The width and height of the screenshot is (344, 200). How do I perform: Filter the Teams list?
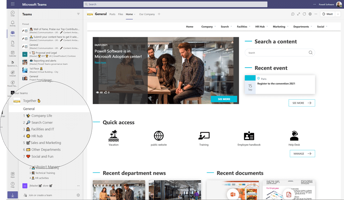(78, 14)
